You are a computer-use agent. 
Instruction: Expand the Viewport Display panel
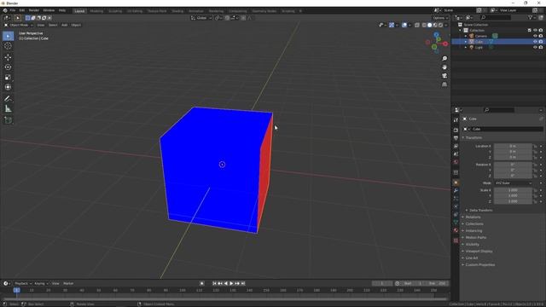tap(479, 252)
